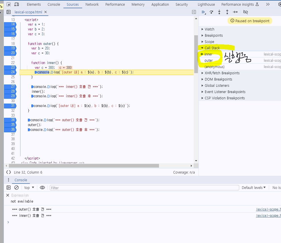Toggle breakpoint on line 28

click(x=10, y=91)
